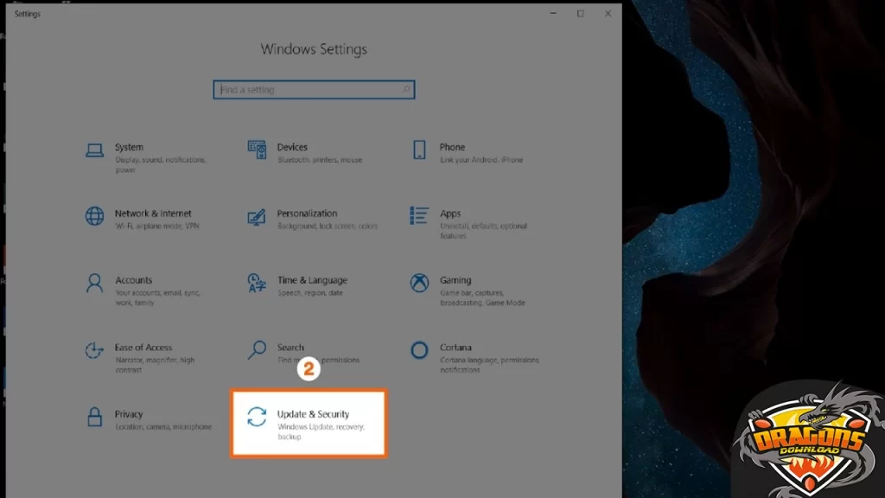This screenshot has width=885, height=498.
Task: Maximize the Settings window
Action: click(x=580, y=14)
